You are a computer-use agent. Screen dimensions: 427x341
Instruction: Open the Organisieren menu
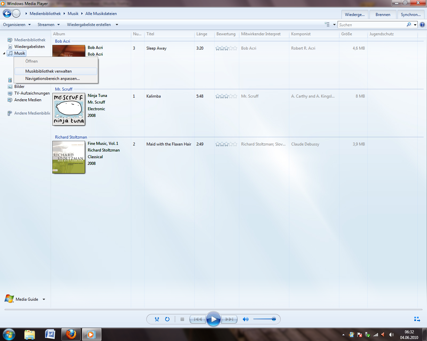coord(17,25)
